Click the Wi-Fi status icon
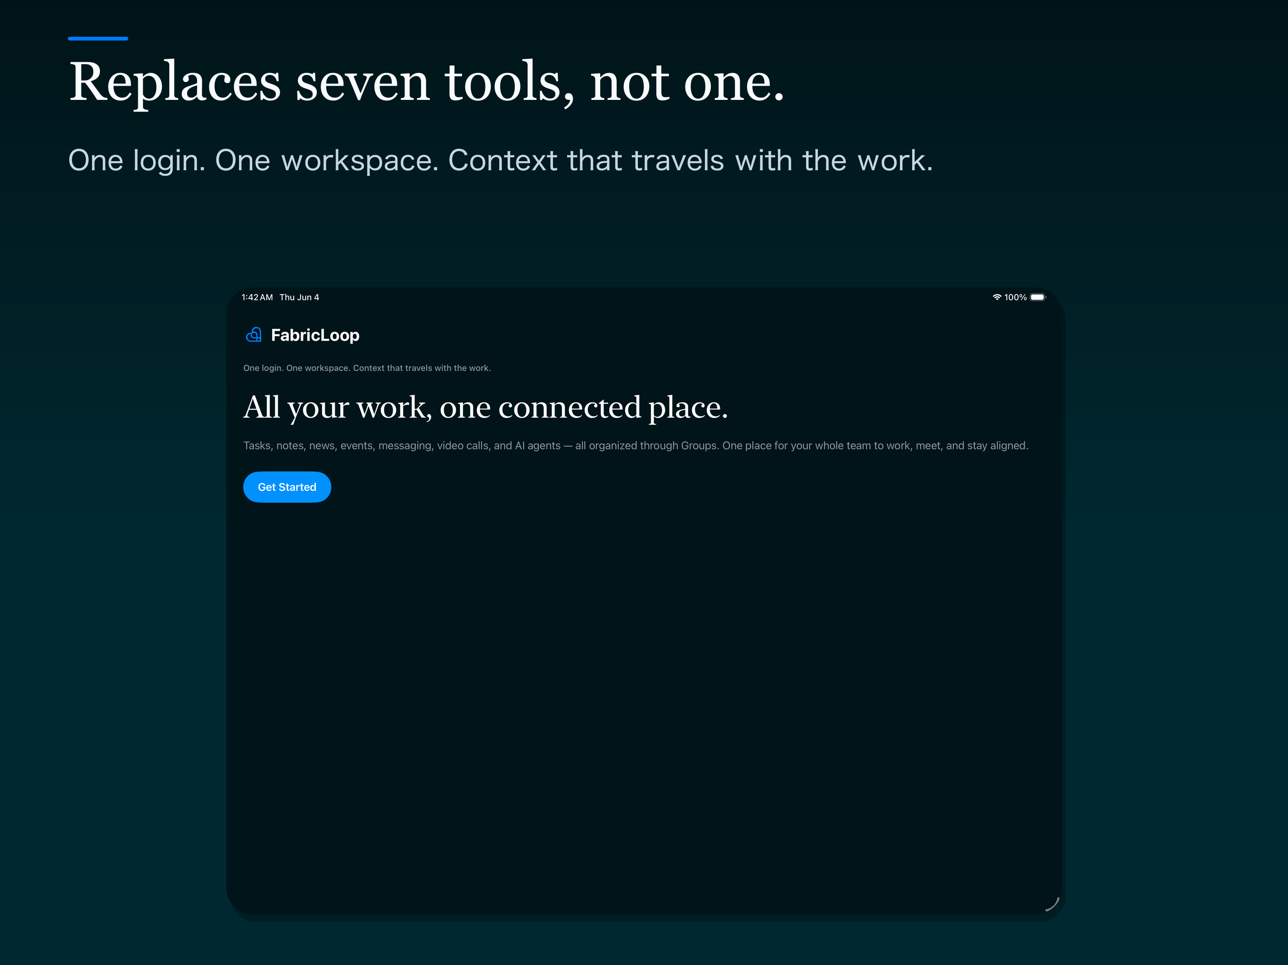 (x=997, y=297)
